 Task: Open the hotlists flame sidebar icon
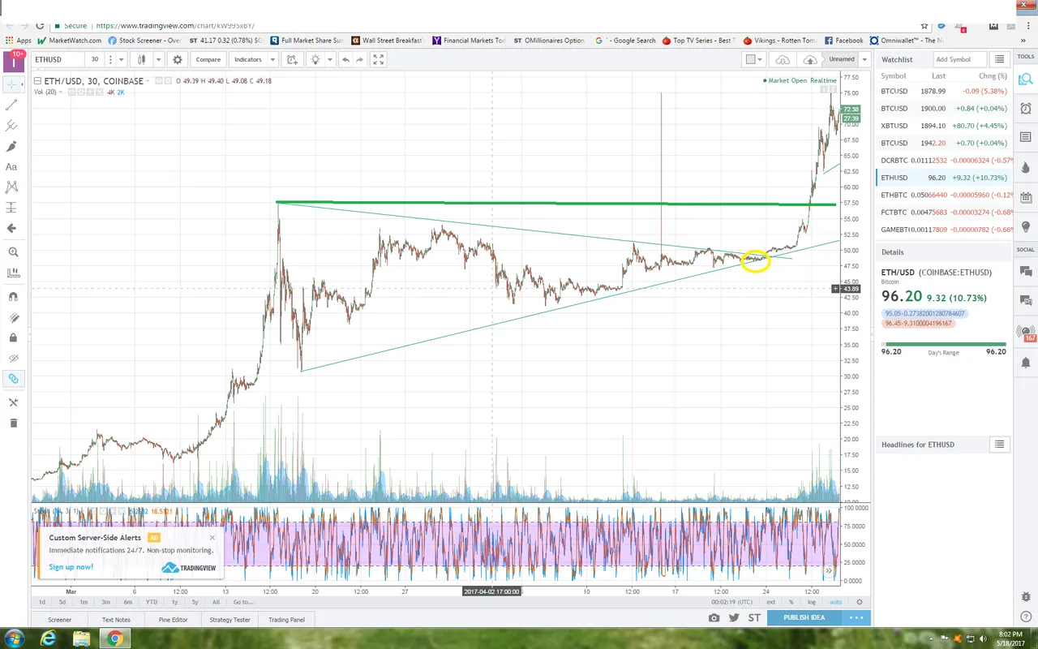tap(1026, 167)
